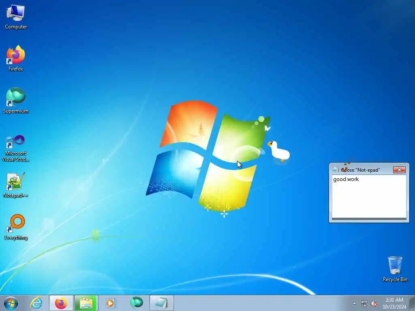The image size is (415, 311).
Task: Launch Internet Explorer from taskbar
Action: pos(36,303)
